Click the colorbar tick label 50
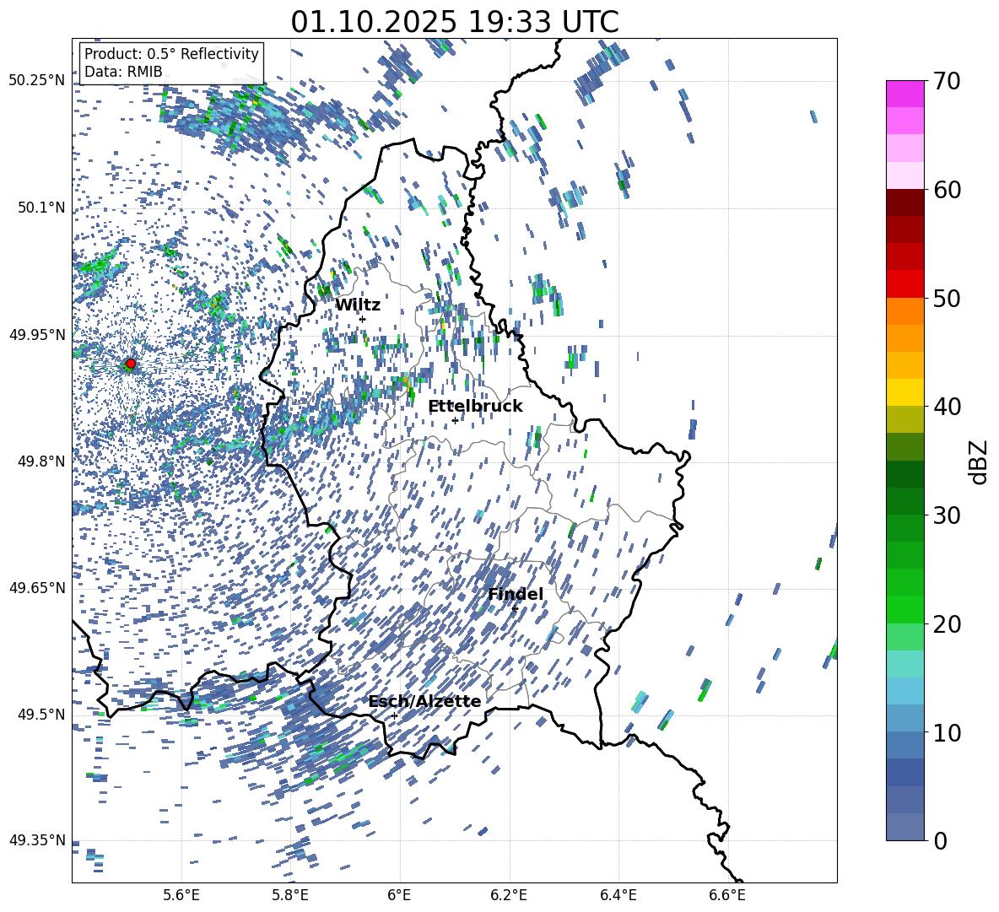The height and width of the screenshot is (912, 999). tap(947, 298)
